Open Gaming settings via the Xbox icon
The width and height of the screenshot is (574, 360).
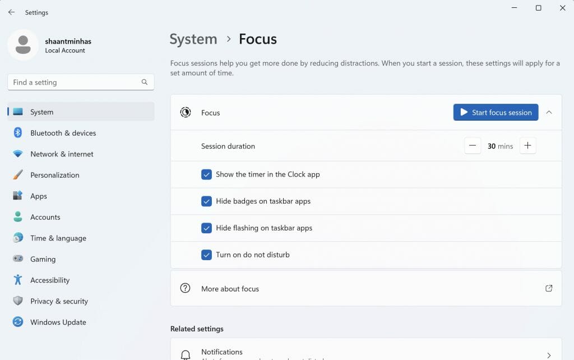pos(17,259)
